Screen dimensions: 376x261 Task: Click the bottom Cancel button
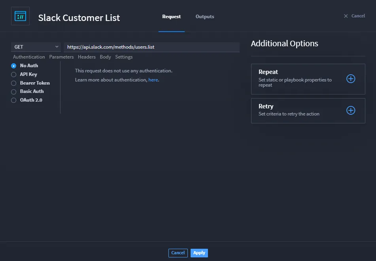pyautogui.click(x=178, y=253)
